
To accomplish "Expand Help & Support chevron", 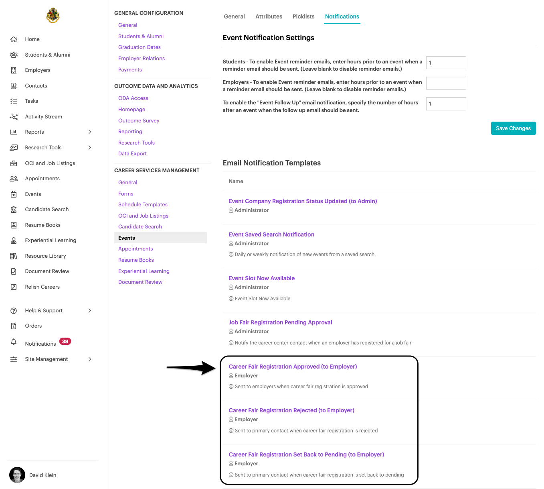I will click(90, 311).
